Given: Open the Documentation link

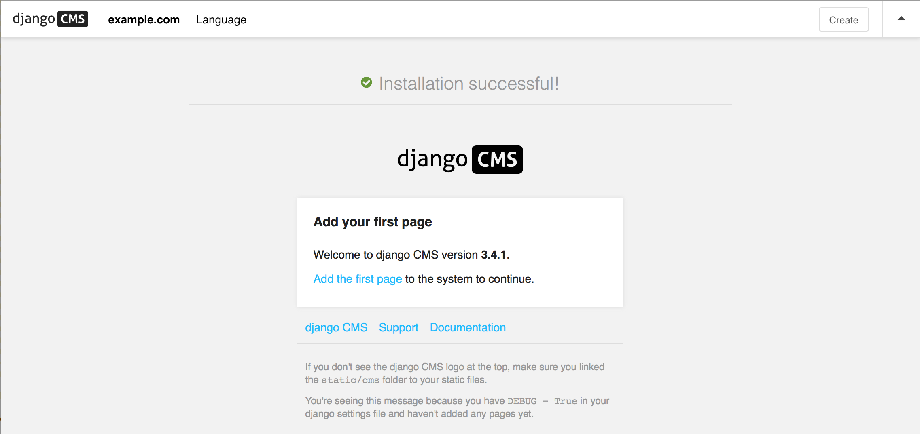Looking at the screenshot, I should (x=468, y=327).
